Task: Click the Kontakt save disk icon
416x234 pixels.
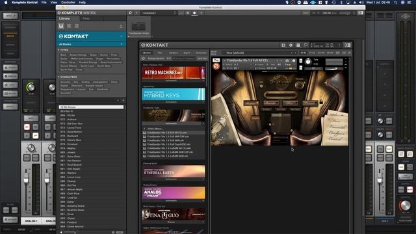Action: click(283, 45)
